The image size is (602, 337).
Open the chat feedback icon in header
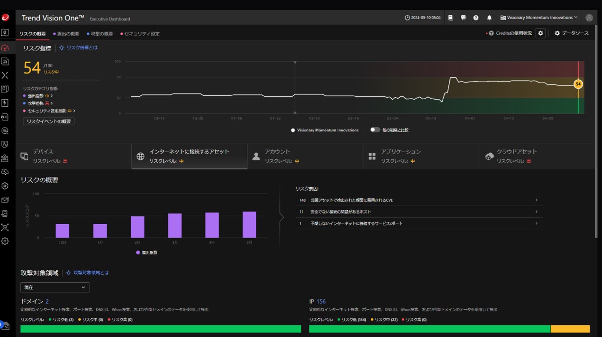463,18
